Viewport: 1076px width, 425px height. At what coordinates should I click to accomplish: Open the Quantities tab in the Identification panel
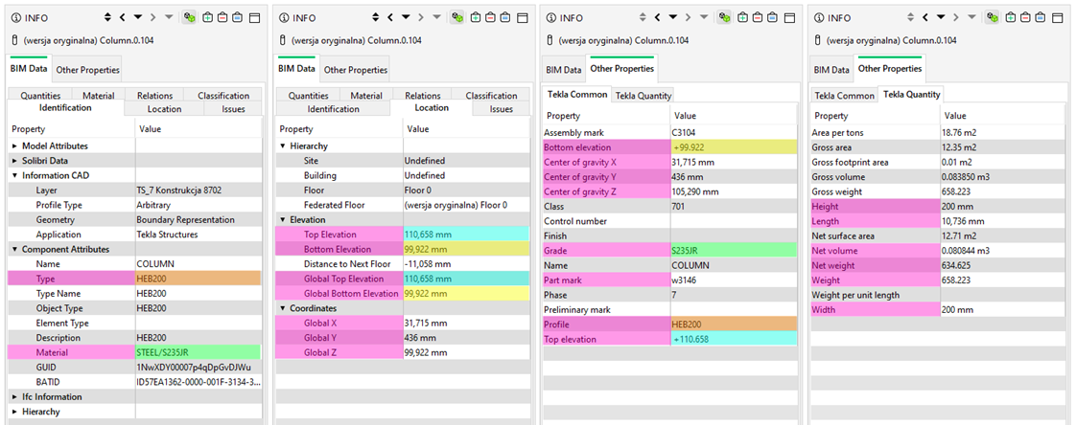click(40, 96)
